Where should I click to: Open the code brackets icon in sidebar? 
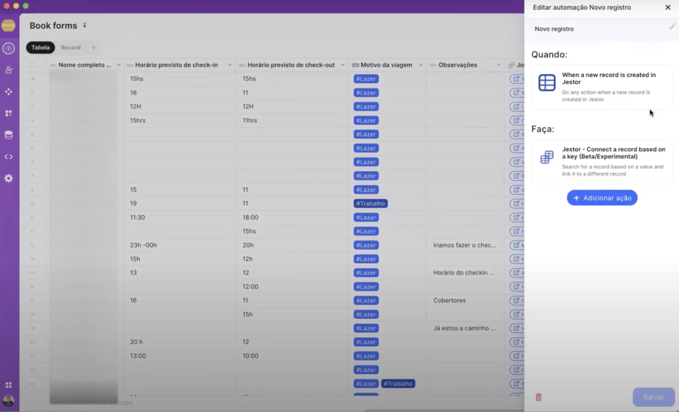click(x=9, y=157)
